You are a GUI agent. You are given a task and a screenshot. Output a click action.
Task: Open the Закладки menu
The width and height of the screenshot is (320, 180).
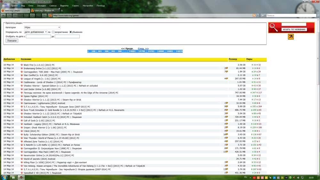[x=41, y=6]
